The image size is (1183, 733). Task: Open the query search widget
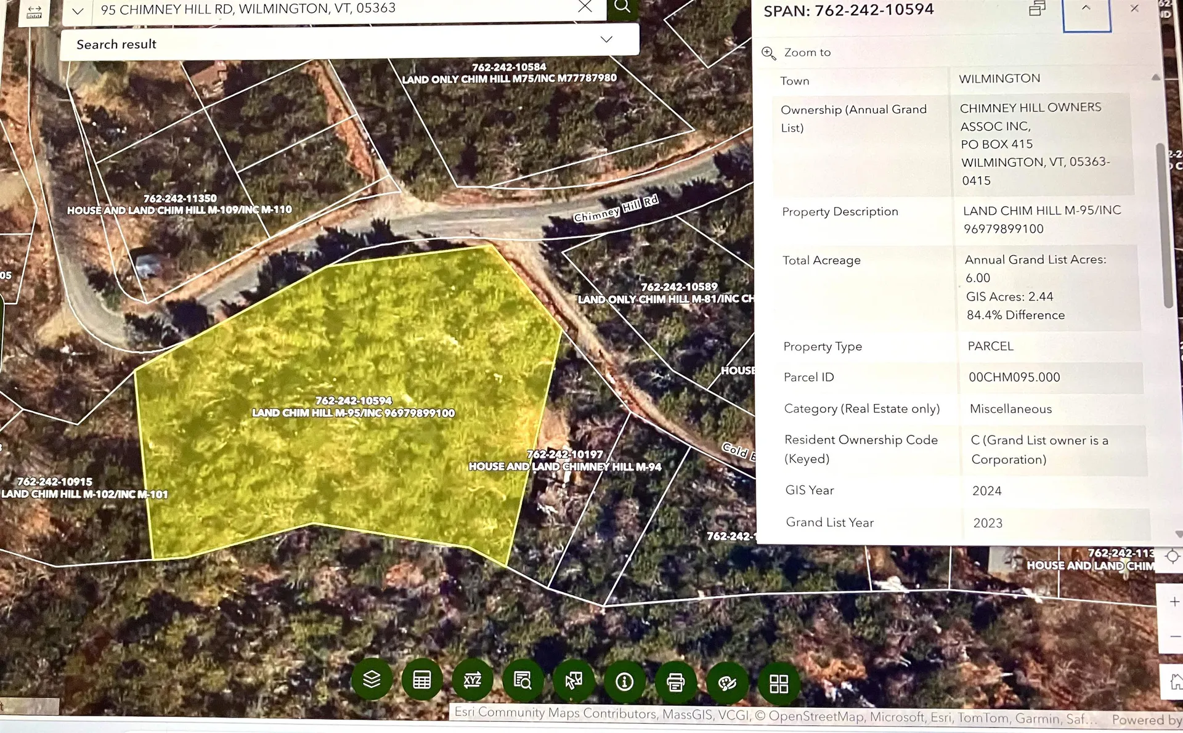coord(523,681)
